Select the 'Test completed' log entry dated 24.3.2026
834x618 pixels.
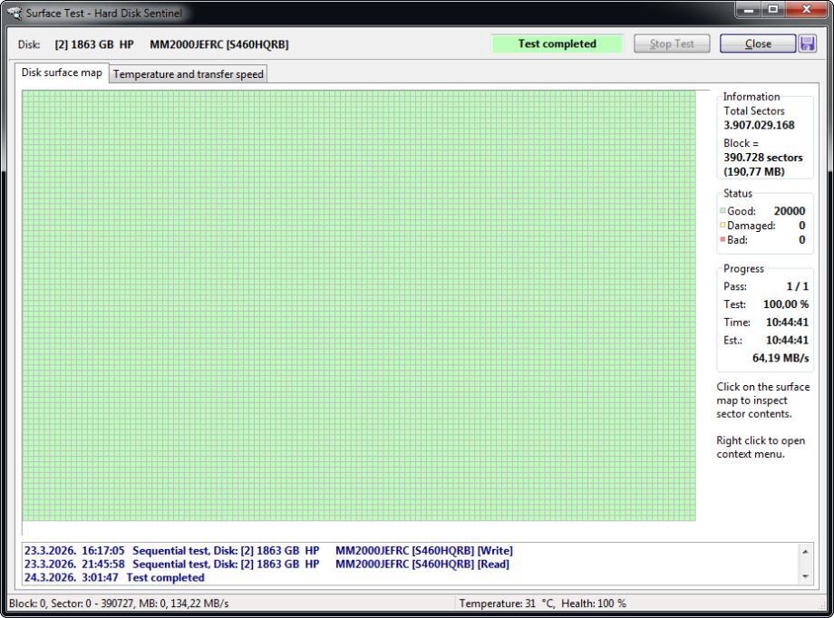(114, 577)
